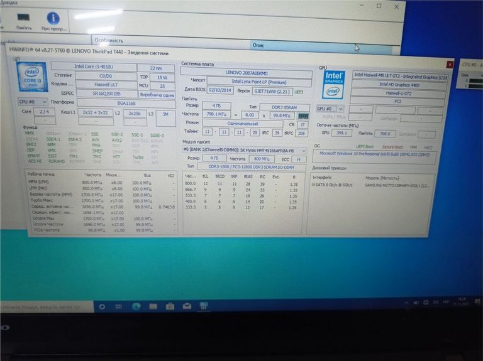Click the SAMSUNG MZ7TD128HAFV drive model

pyautogui.click(x=397, y=185)
